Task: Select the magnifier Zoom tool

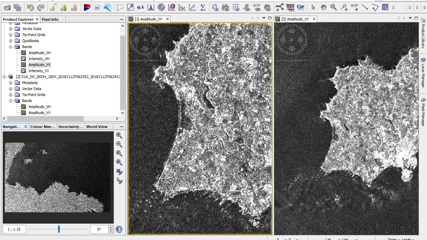Action: tap(334, 7)
